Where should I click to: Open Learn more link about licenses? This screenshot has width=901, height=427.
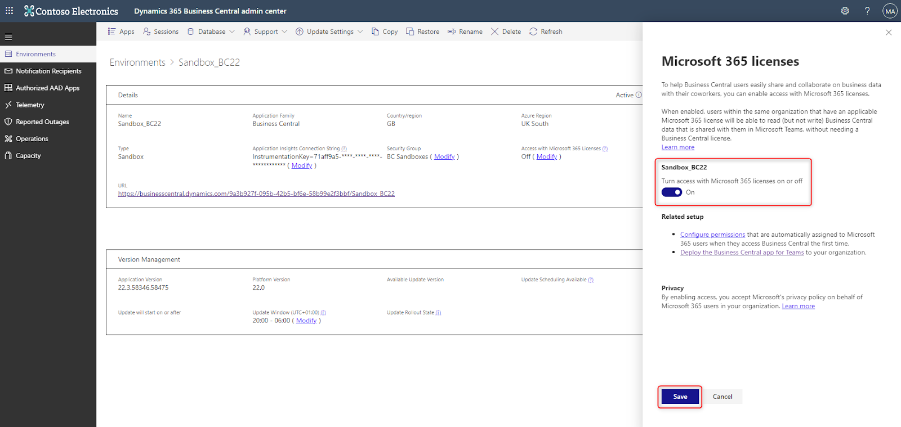(x=678, y=147)
